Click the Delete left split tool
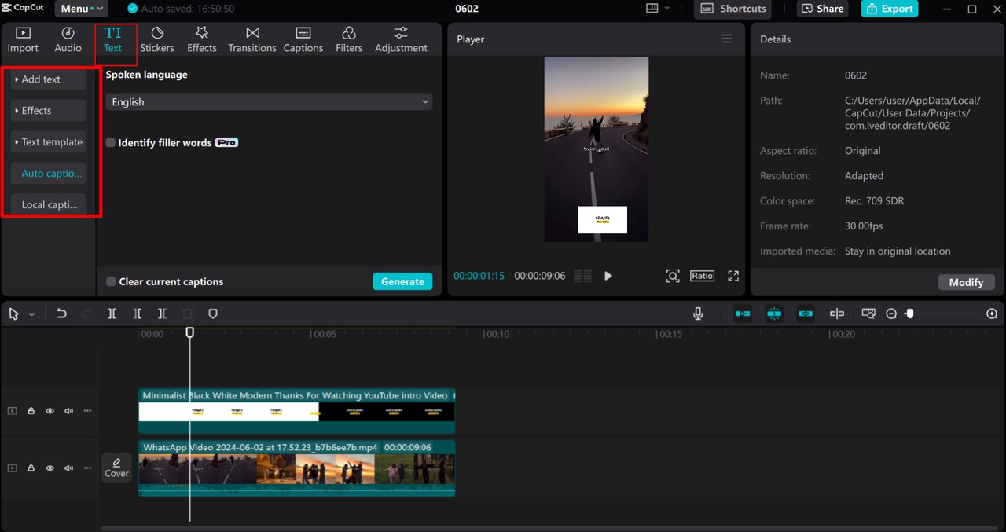The image size is (1006, 532). click(137, 314)
